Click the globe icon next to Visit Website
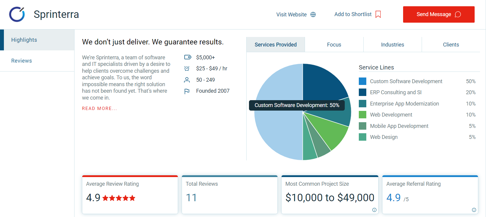This screenshot has height=217, width=486. click(x=313, y=15)
